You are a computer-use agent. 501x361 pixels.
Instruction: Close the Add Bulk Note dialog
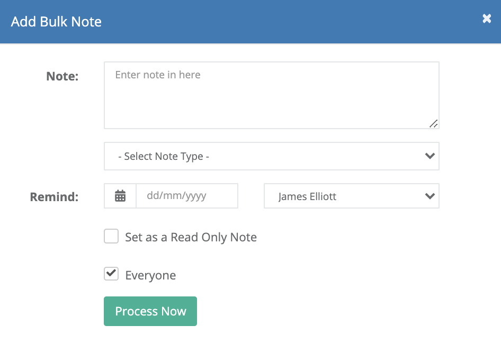pyautogui.click(x=487, y=19)
